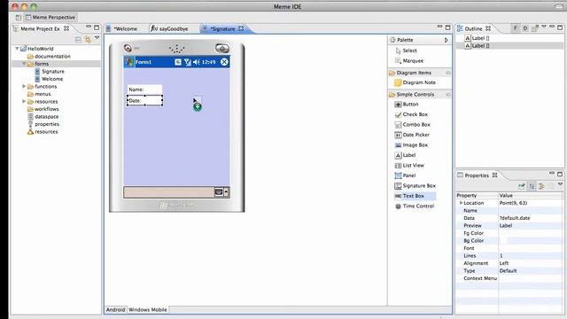Click the speaker icon in Form1 titlebar
This screenshot has height=319, width=567.
[197, 62]
